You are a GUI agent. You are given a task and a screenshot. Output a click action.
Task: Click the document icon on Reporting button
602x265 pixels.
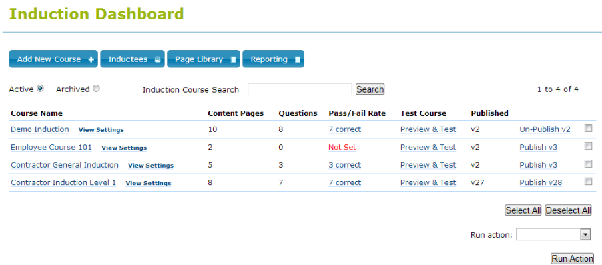pos(297,59)
